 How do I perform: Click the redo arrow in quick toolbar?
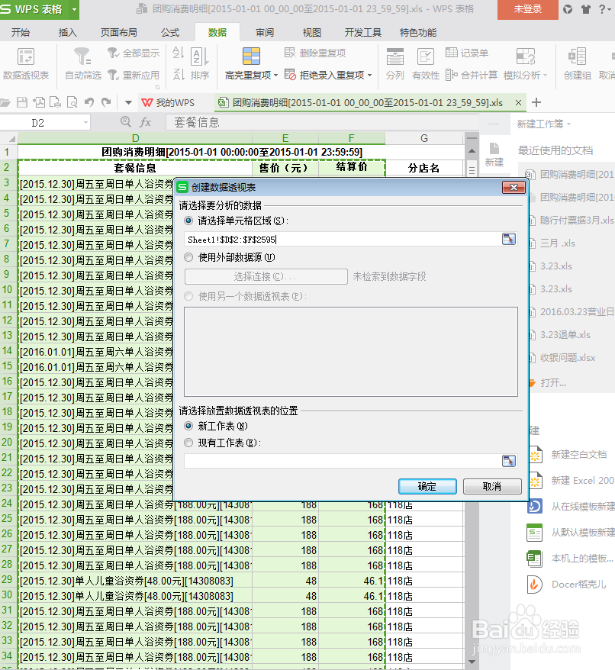pyautogui.click(x=106, y=102)
